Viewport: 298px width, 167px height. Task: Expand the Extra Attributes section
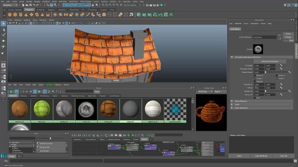pos(262,108)
